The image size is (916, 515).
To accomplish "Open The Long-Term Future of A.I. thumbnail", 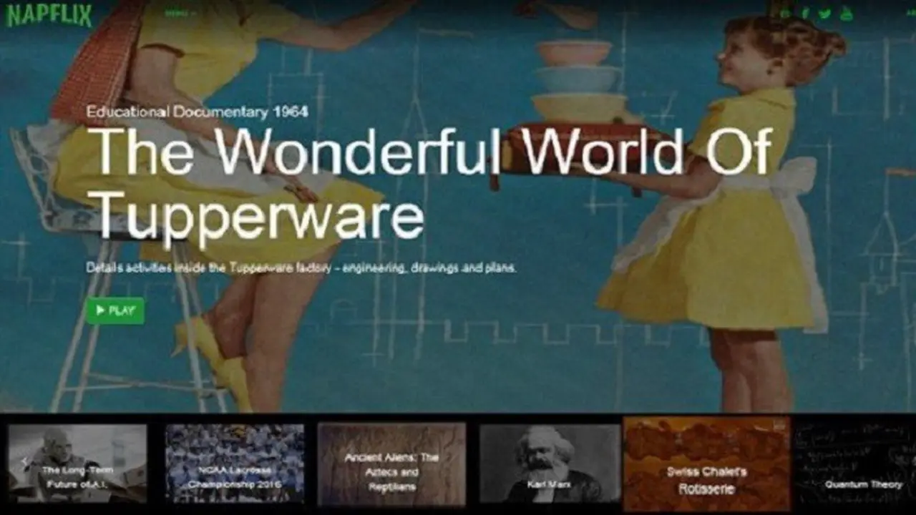I will pyautogui.click(x=77, y=463).
